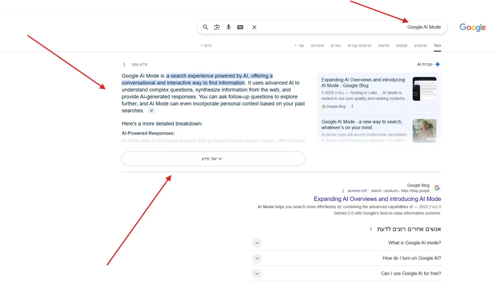Open 'Expanding AI Overviews' source card title
Viewport: 496px width, 282px height.
pos(363,83)
